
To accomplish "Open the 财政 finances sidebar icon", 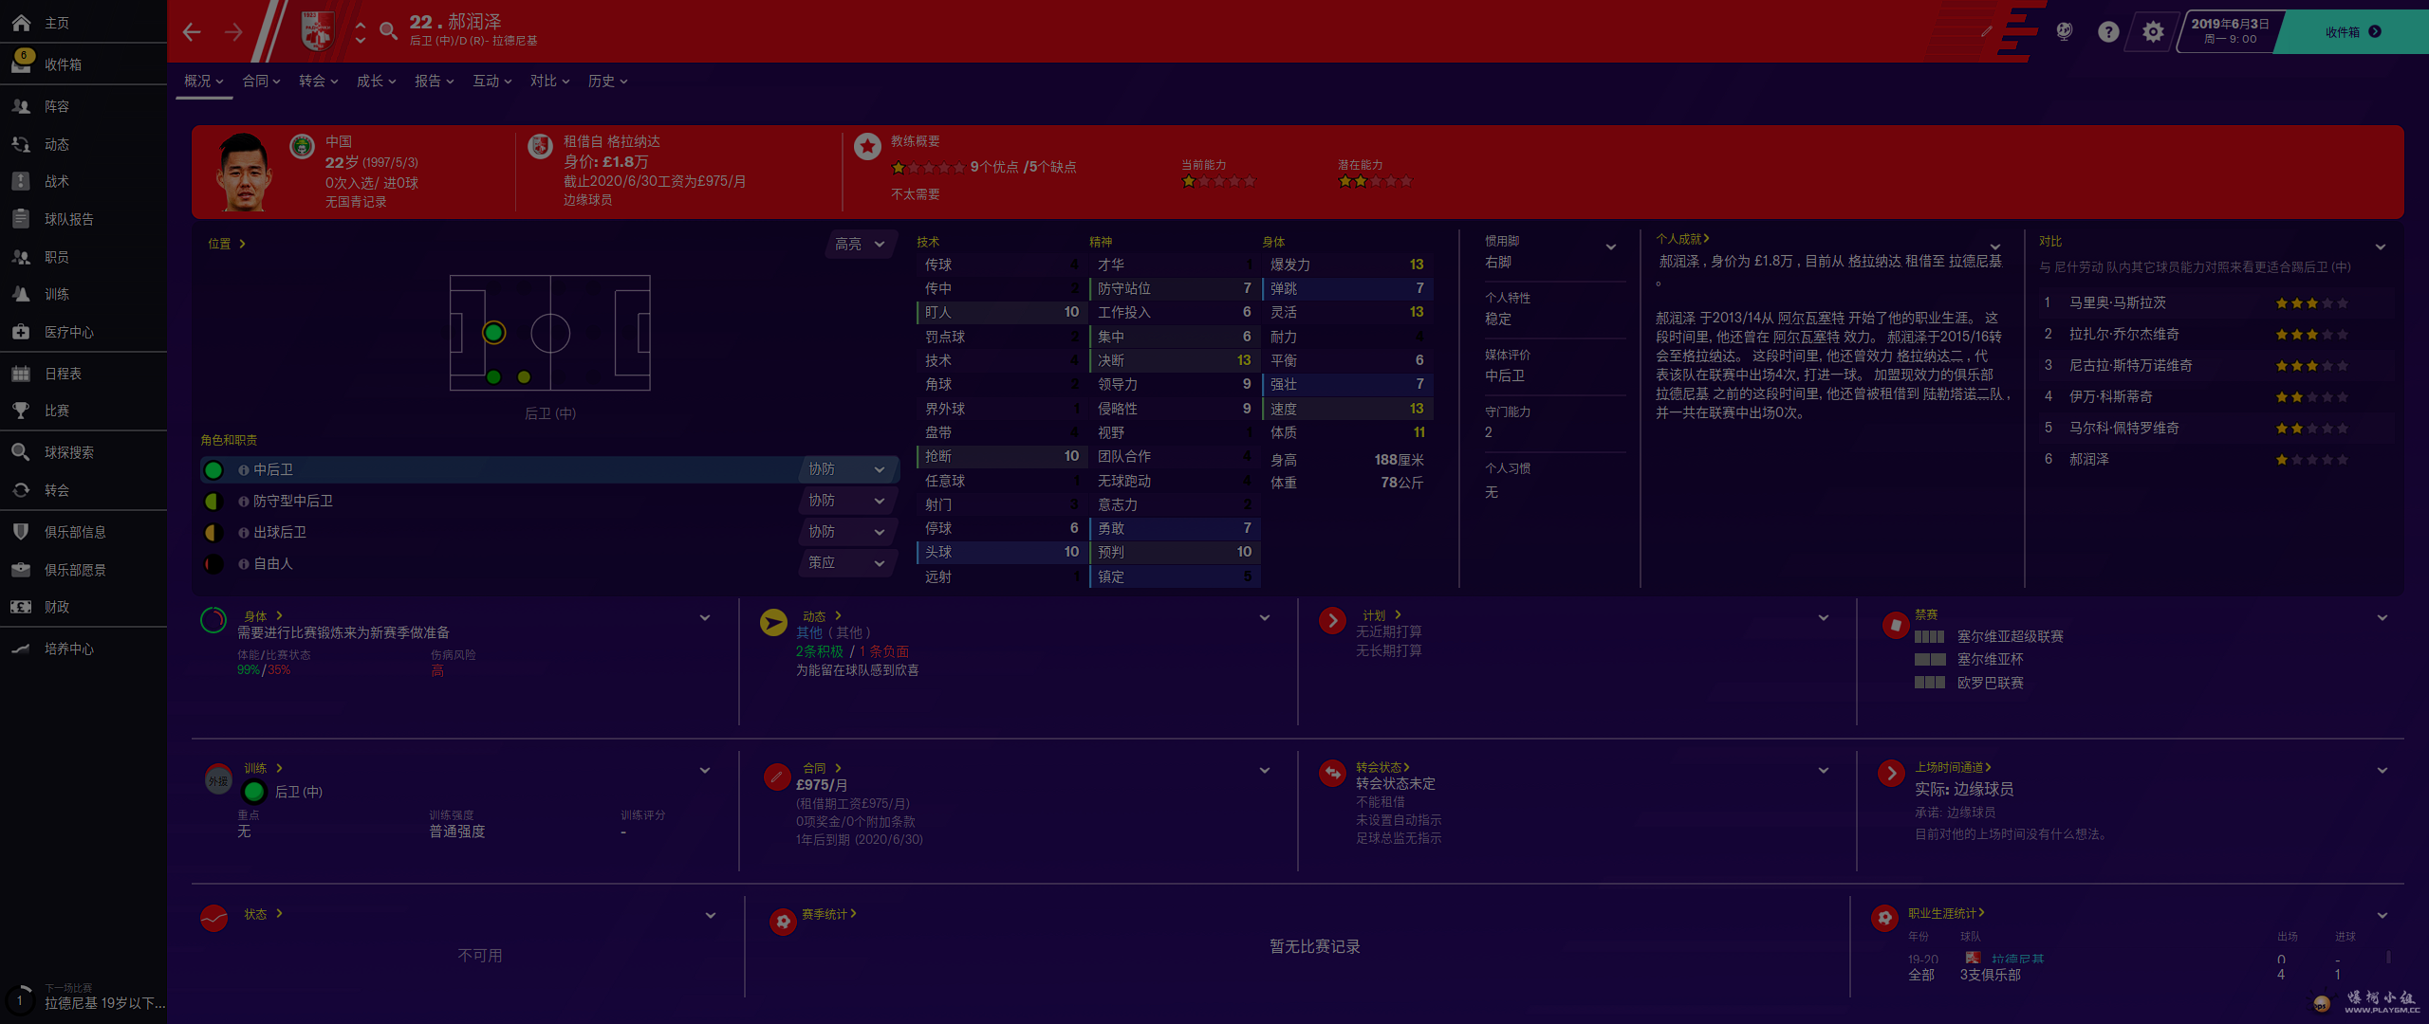I will click(x=21, y=607).
